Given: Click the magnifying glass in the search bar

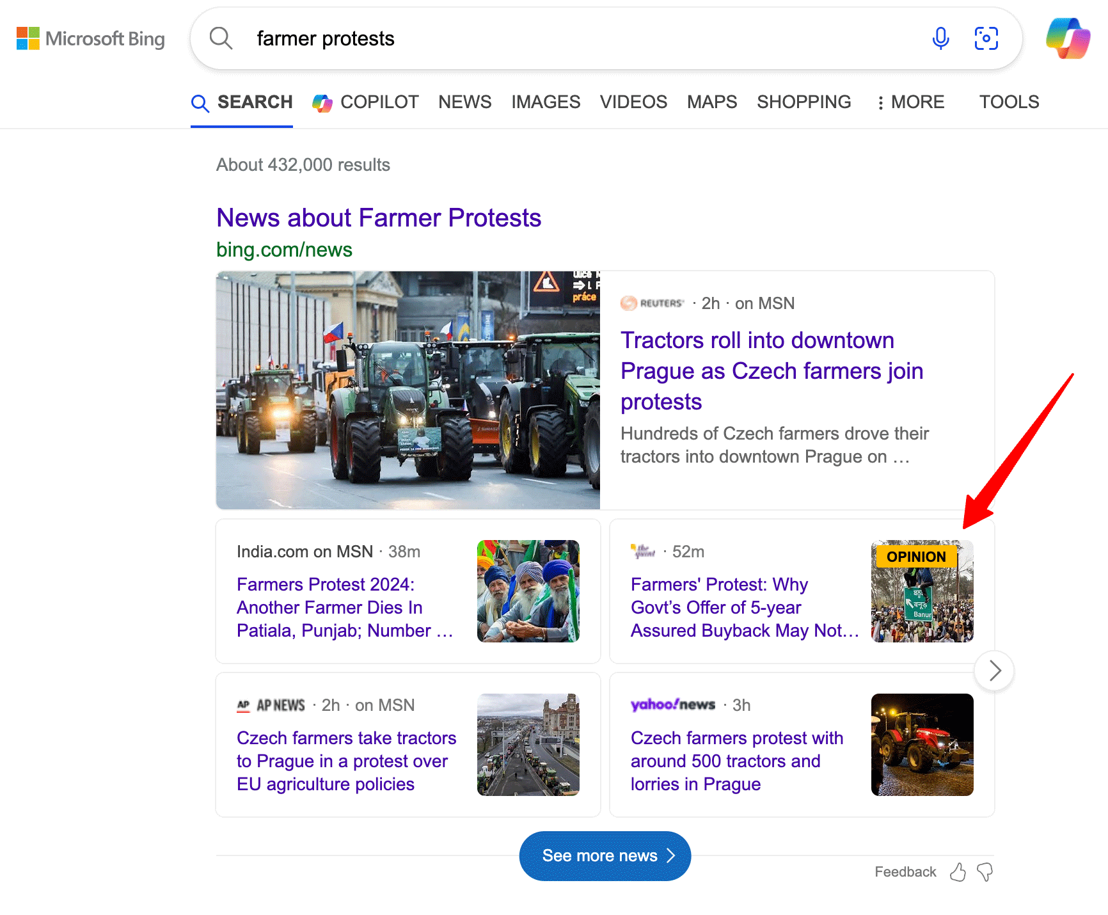Looking at the screenshot, I should (220, 38).
